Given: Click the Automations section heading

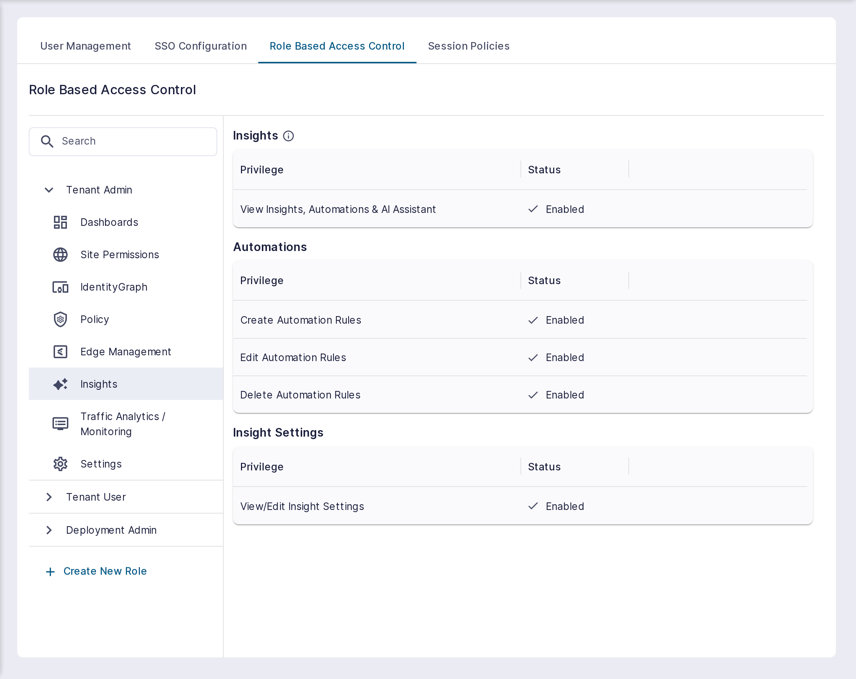Looking at the screenshot, I should (x=270, y=247).
